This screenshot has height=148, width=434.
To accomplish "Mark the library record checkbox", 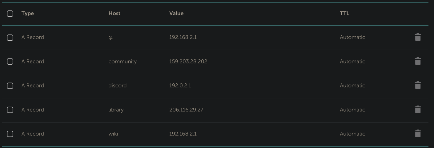I will (x=10, y=110).
